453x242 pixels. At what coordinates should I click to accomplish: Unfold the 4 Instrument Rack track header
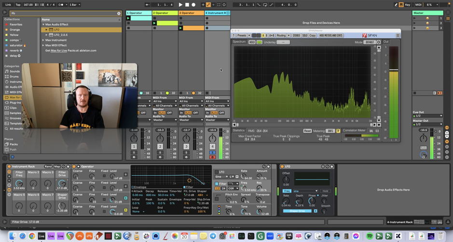(228, 13)
